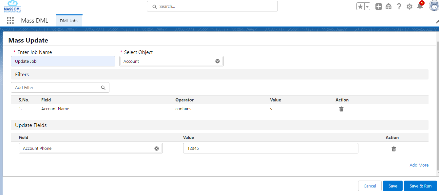Screen dimensions: 439x195
Task: Open the user profile avatar
Action: pos(434,6)
